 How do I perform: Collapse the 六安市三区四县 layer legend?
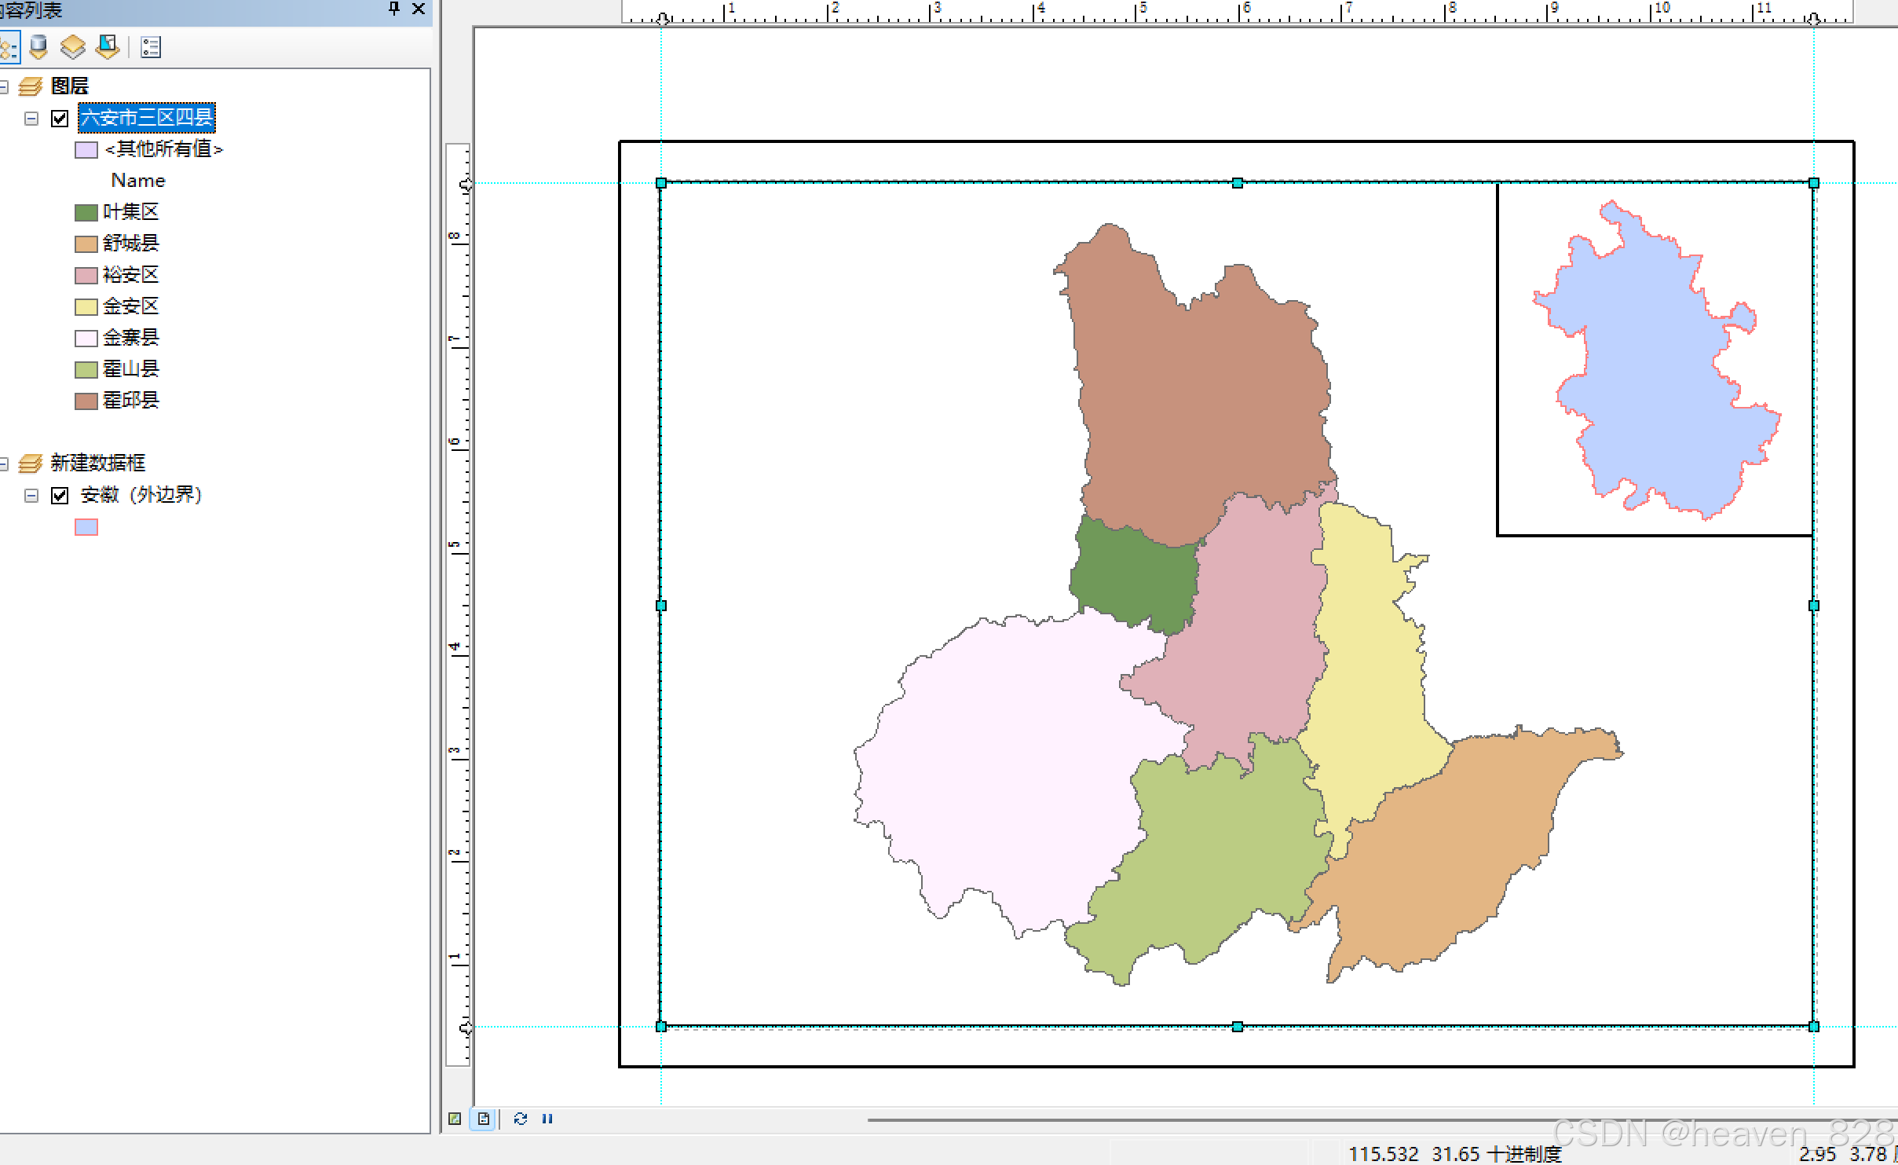31,119
